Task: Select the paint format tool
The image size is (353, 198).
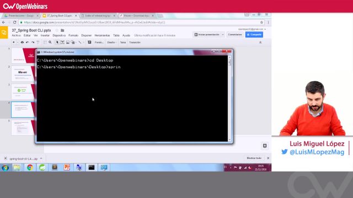Action: (38, 42)
